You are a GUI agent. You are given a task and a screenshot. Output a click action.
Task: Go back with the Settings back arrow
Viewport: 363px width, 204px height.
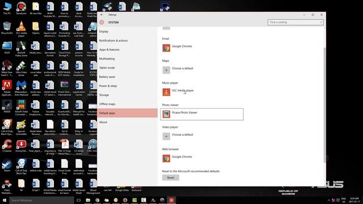(102, 15)
